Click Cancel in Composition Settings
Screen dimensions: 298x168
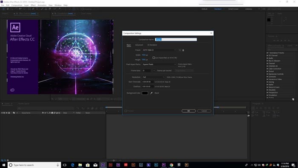coord(204,111)
